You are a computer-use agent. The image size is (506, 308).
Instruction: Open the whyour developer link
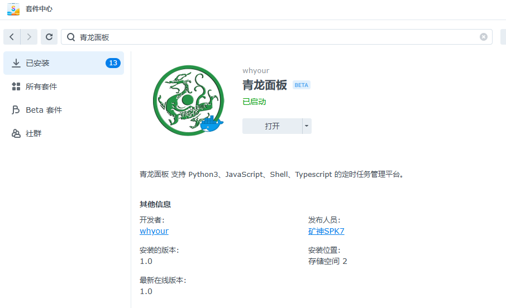pos(154,231)
